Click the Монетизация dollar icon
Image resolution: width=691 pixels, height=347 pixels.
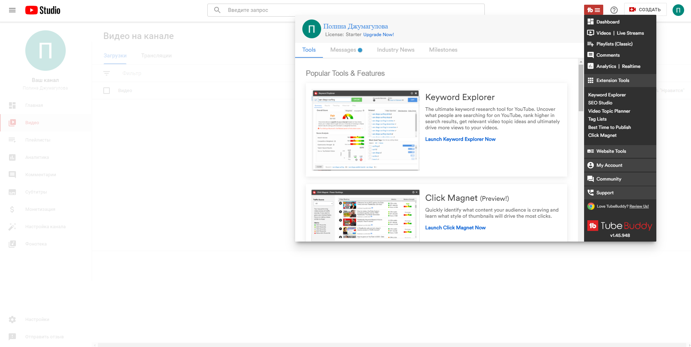click(x=12, y=209)
